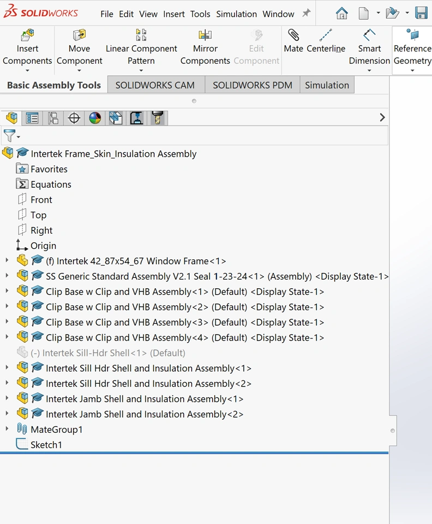Switch to SOLIDWORKS CAM tab
This screenshot has width=432, height=524.
pos(155,85)
